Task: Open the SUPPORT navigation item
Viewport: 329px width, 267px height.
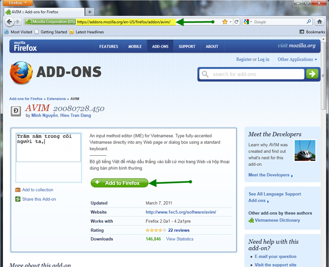Action: coord(187,46)
